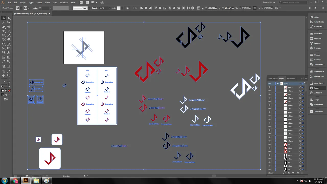Hide the sublayer with red 'D' thumbnail
This screenshot has width=327, height=184.
269,152
